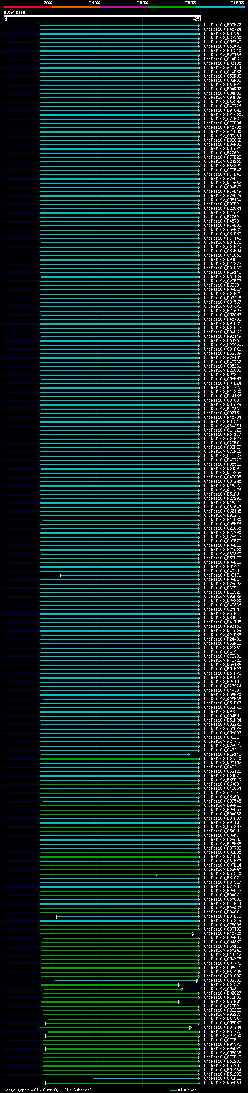Select the UniRef100_A9RYH4 label

tap(222, 1027)
